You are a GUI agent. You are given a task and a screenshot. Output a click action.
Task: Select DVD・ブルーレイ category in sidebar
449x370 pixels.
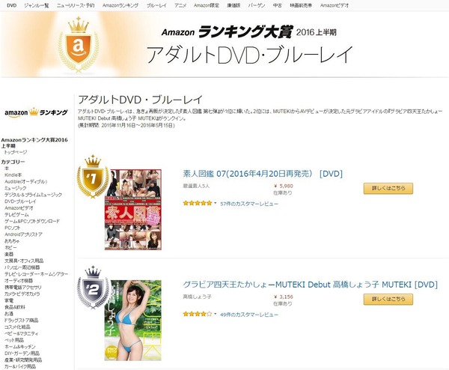pos(20,201)
